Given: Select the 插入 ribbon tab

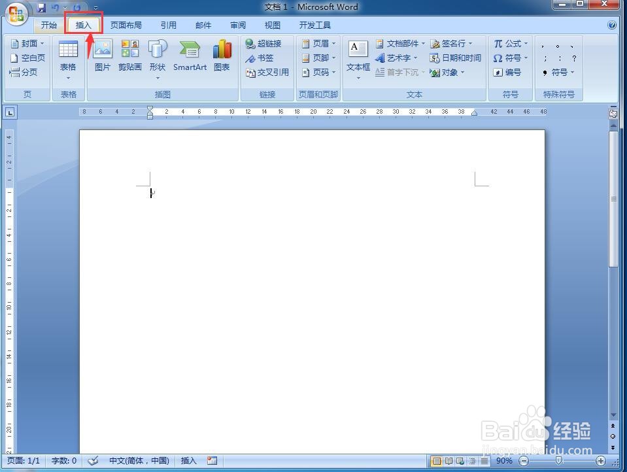Looking at the screenshot, I should pos(84,25).
